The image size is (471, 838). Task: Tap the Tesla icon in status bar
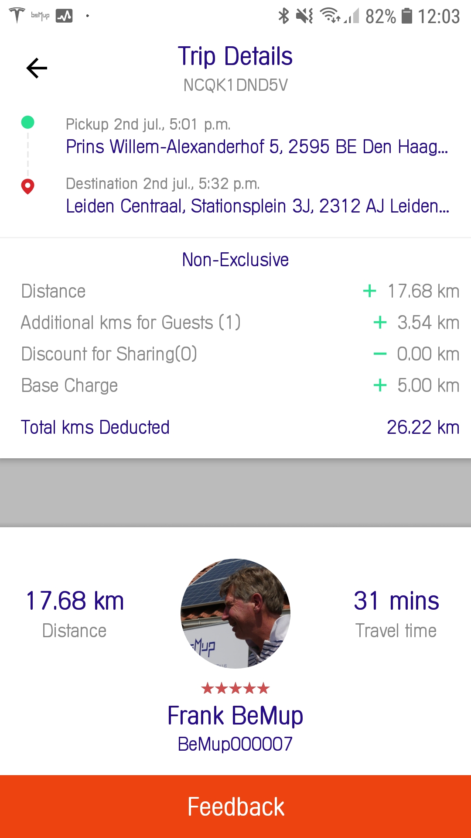tap(17, 15)
